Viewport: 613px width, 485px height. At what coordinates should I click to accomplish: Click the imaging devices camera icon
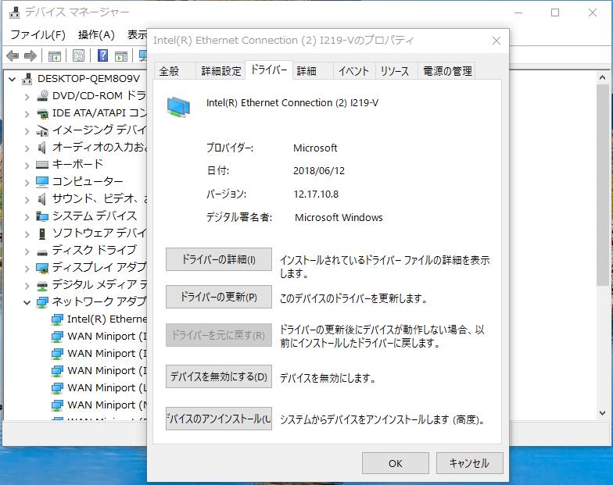click(42, 130)
